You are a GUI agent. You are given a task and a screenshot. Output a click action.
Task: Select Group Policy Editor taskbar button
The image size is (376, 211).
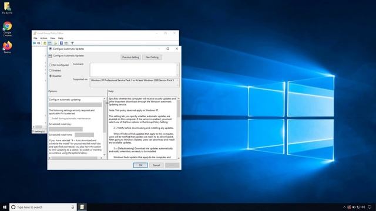(82, 207)
